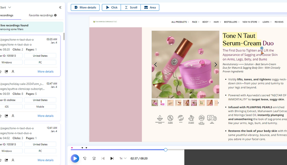
Task: View user profile of 03:35 AM recording
Action: click(x=13, y=71)
